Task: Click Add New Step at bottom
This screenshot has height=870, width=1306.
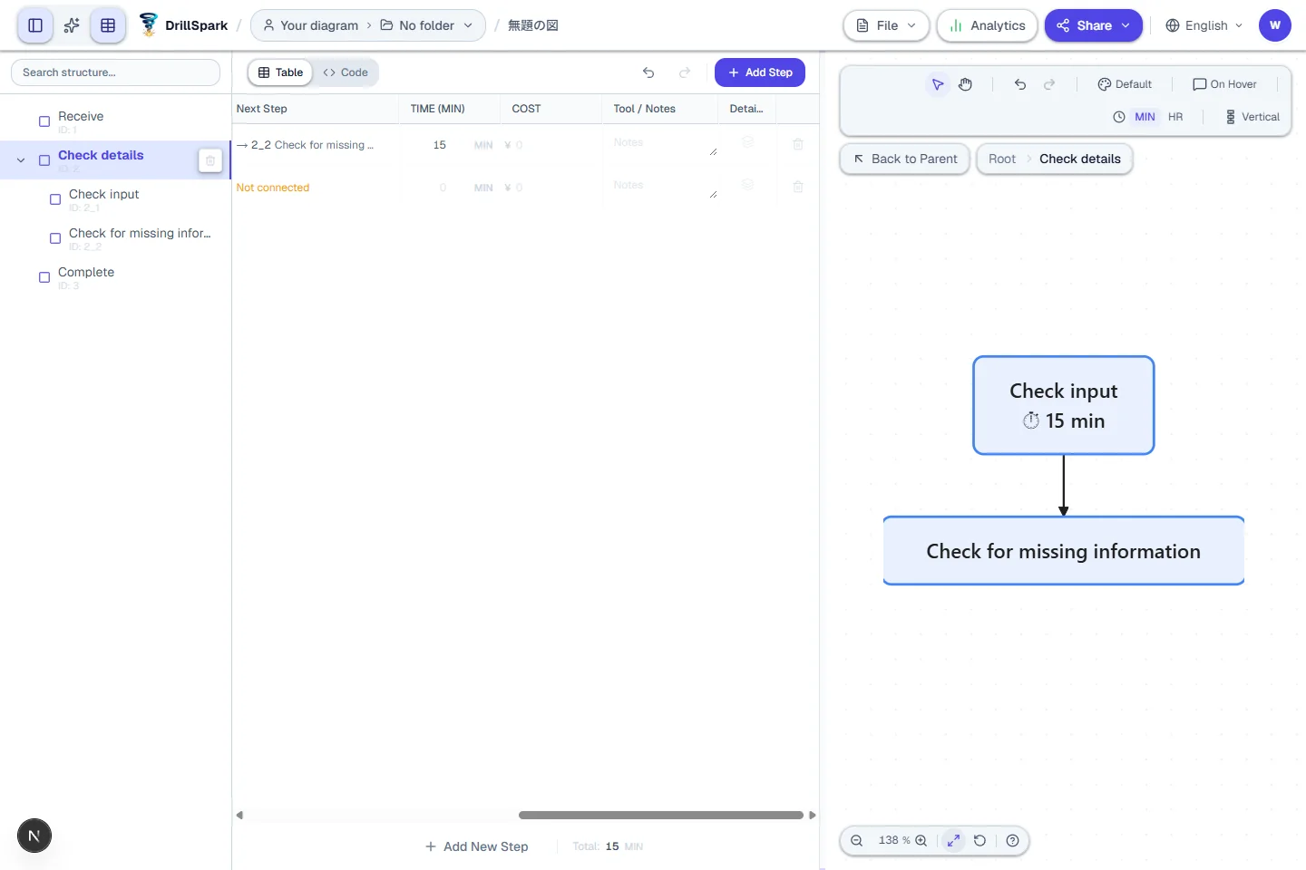Action: click(x=477, y=846)
